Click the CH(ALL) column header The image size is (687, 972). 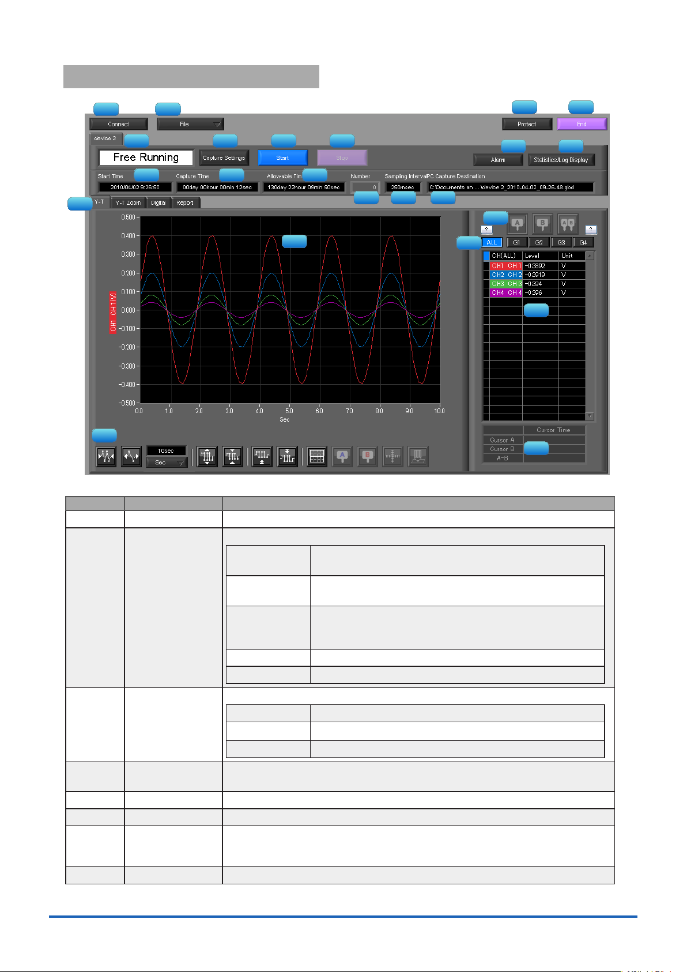506,256
